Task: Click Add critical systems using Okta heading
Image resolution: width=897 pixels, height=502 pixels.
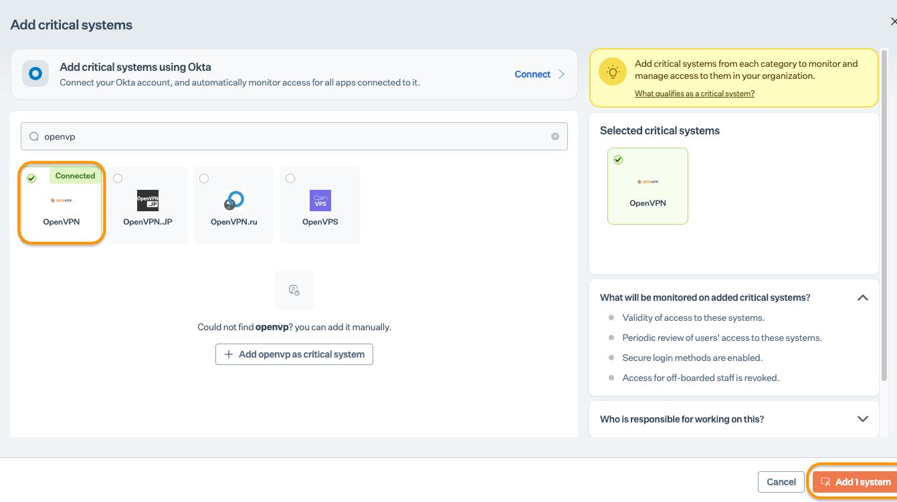Action: coord(136,67)
